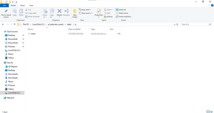Click Paste shortcut in ribbon

[32, 17]
